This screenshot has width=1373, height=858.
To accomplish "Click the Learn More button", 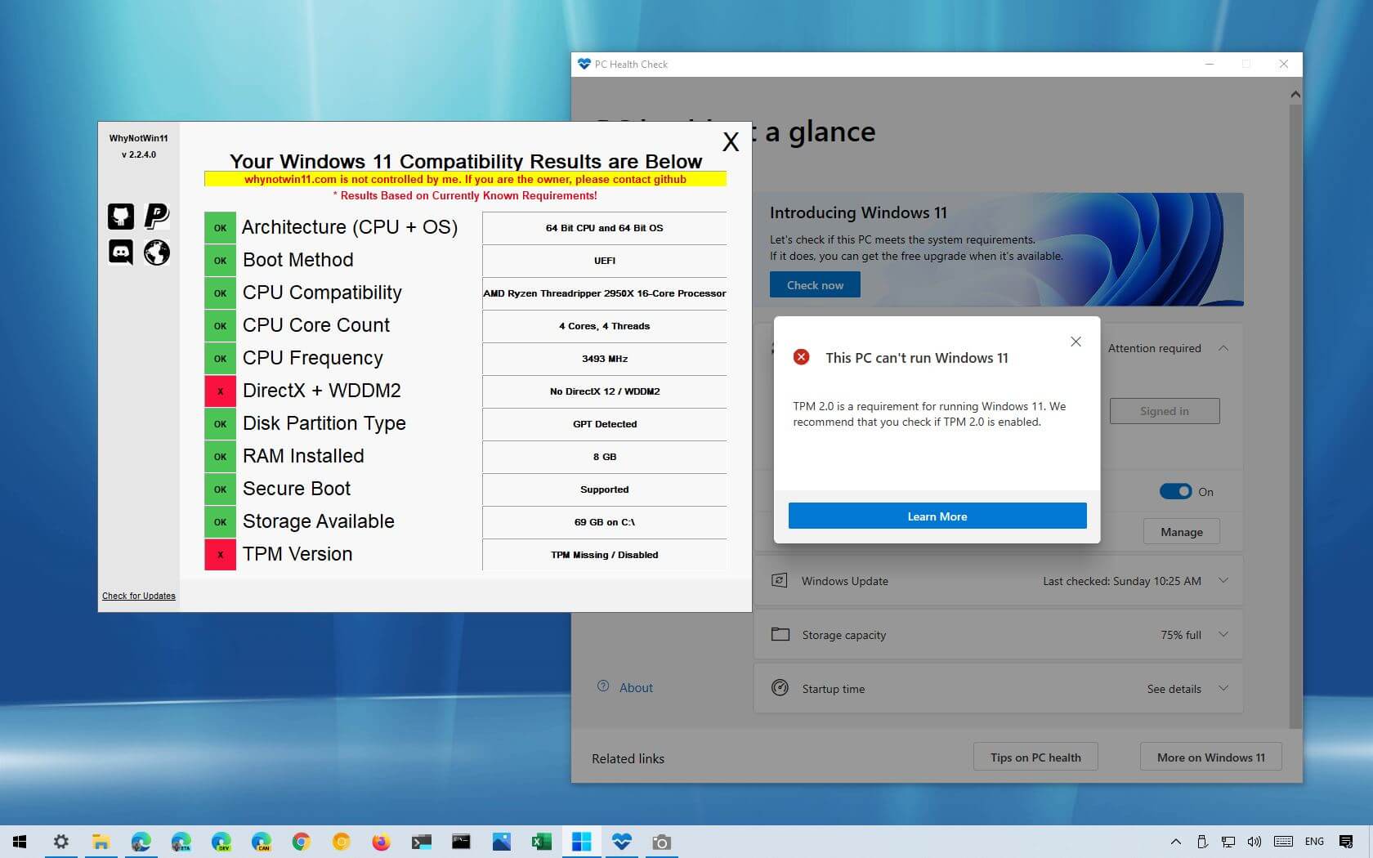I will tap(937, 516).
